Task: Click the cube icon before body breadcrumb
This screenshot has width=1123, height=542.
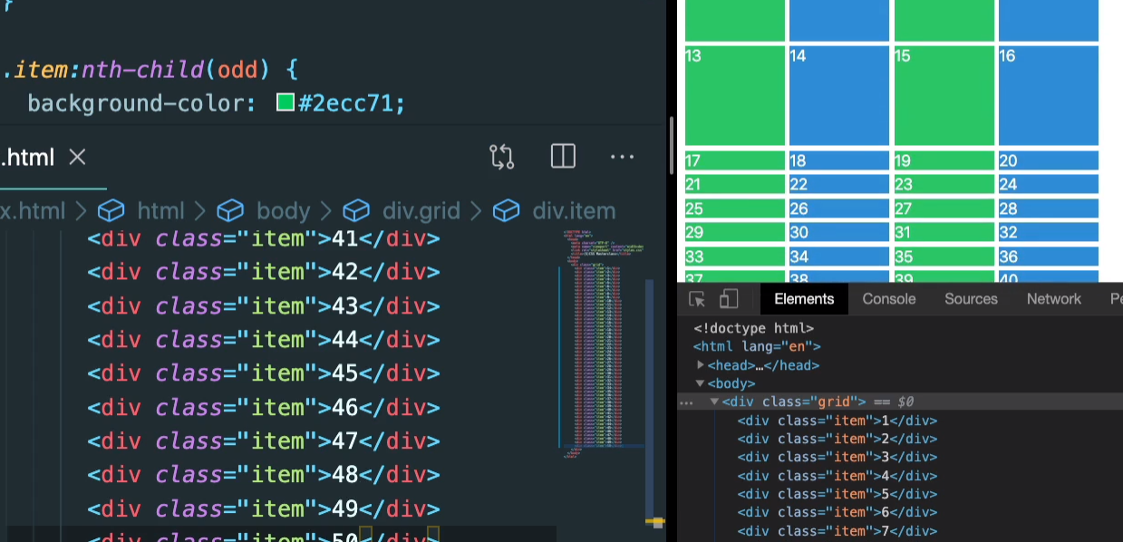Action: [230, 211]
